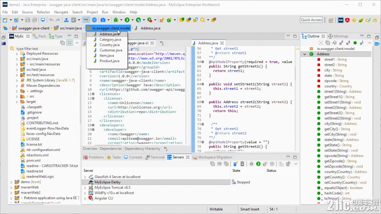Click the New wizard toolbar icon
This screenshot has width=381, height=214.
tap(5, 20)
